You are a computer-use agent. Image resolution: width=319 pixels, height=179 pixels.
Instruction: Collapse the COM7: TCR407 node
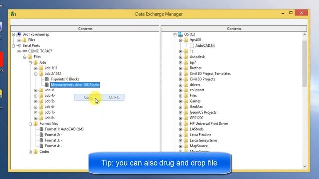click(19, 51)
